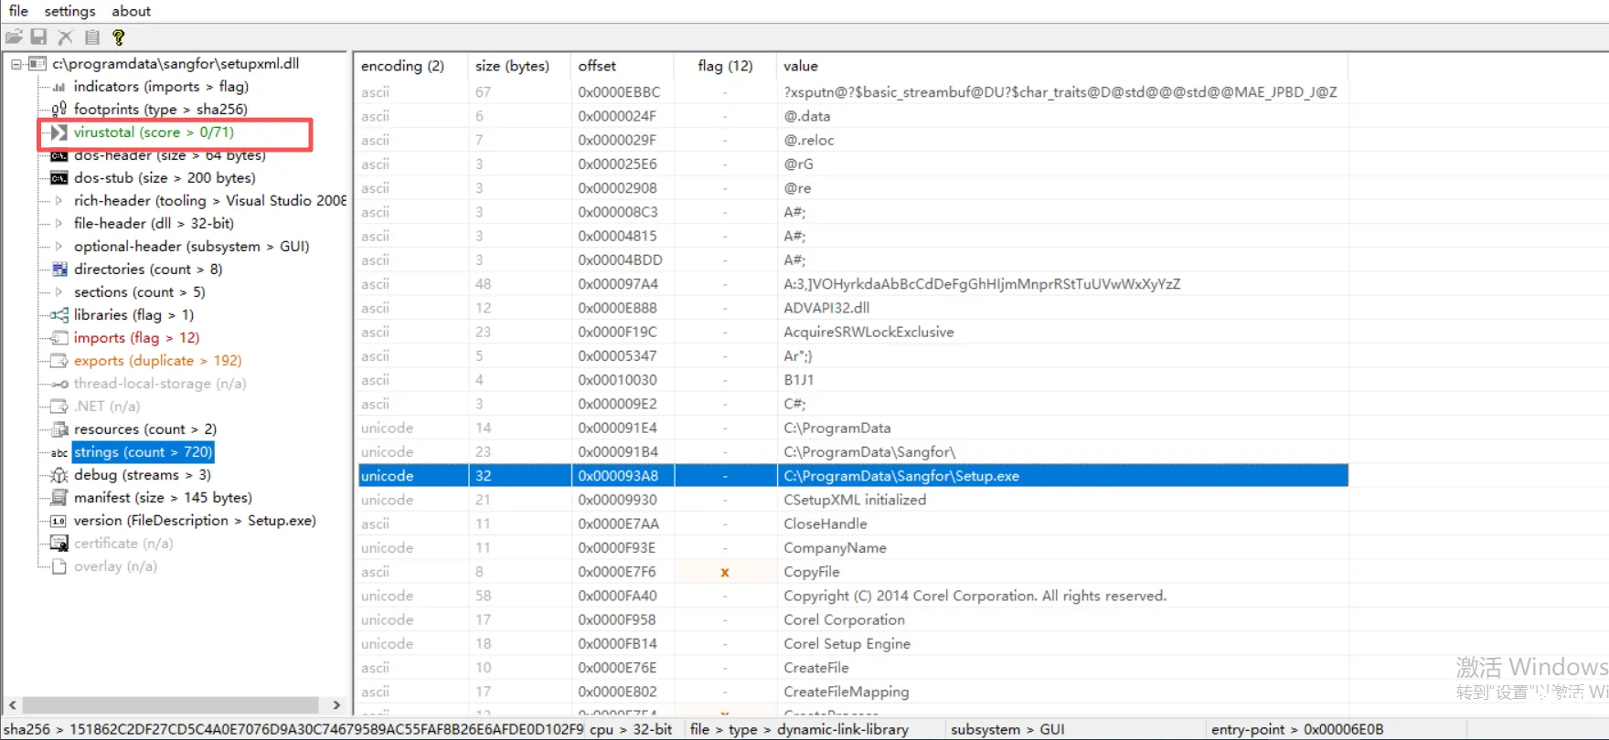Click the footprints icon in the tree

tap(59, 110)
